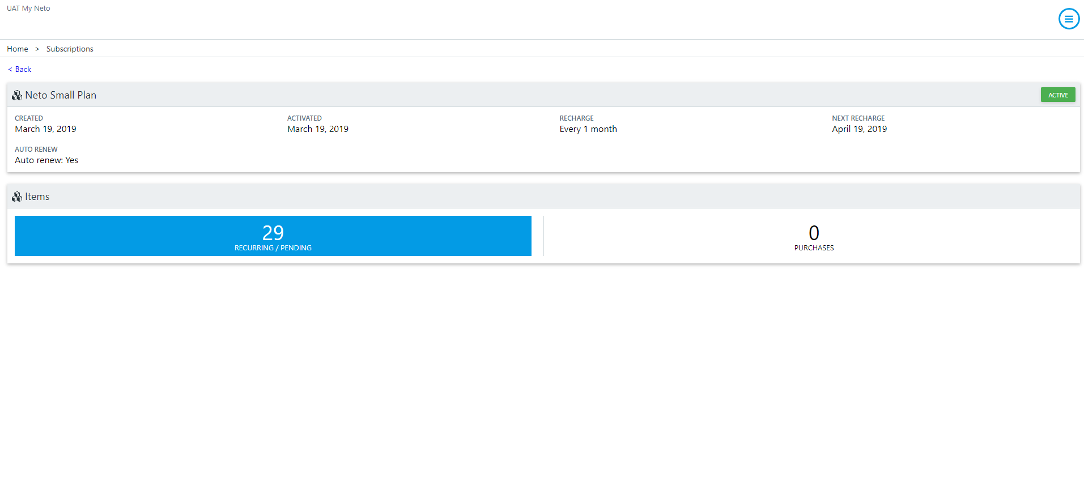Click the AUTO RENEW label
The width and height of the screenshot is (1084, 499).
pyautogui.click(x=36, y=150)
